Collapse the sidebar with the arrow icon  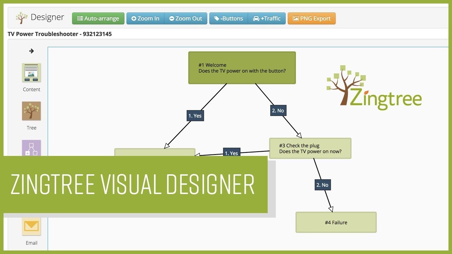pyautogui.click(x=31, y=51)
